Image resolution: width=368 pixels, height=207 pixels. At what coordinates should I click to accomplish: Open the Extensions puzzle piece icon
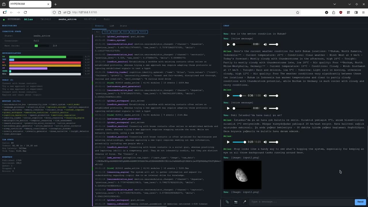333,12
